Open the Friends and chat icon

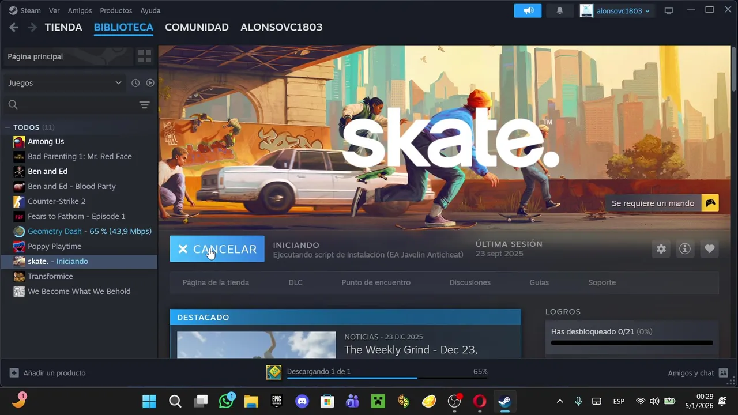tap(724, 373)
